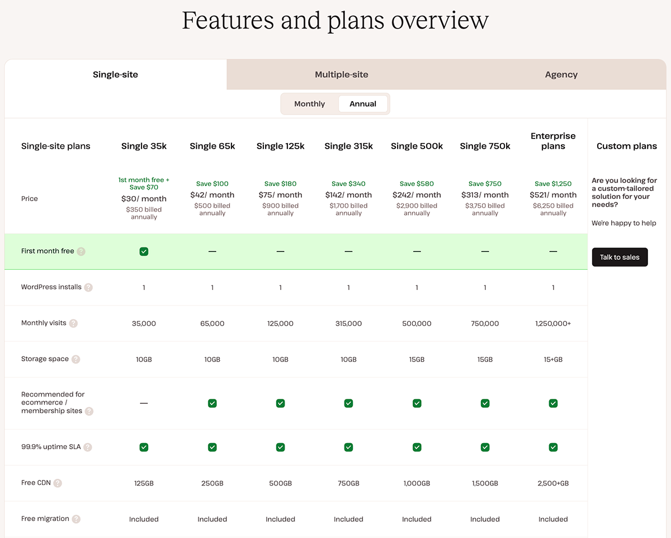Click the $42/ month price

[x=212, y=195]
